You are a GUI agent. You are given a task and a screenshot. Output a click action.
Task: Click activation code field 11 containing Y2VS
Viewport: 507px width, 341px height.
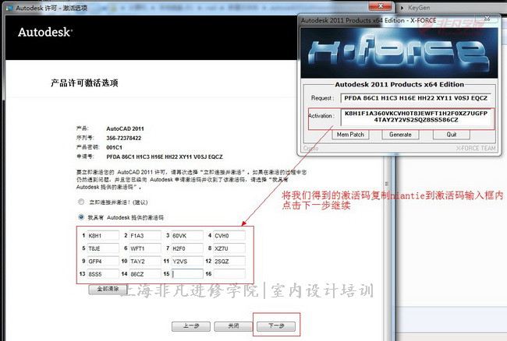tap(187, 261)
